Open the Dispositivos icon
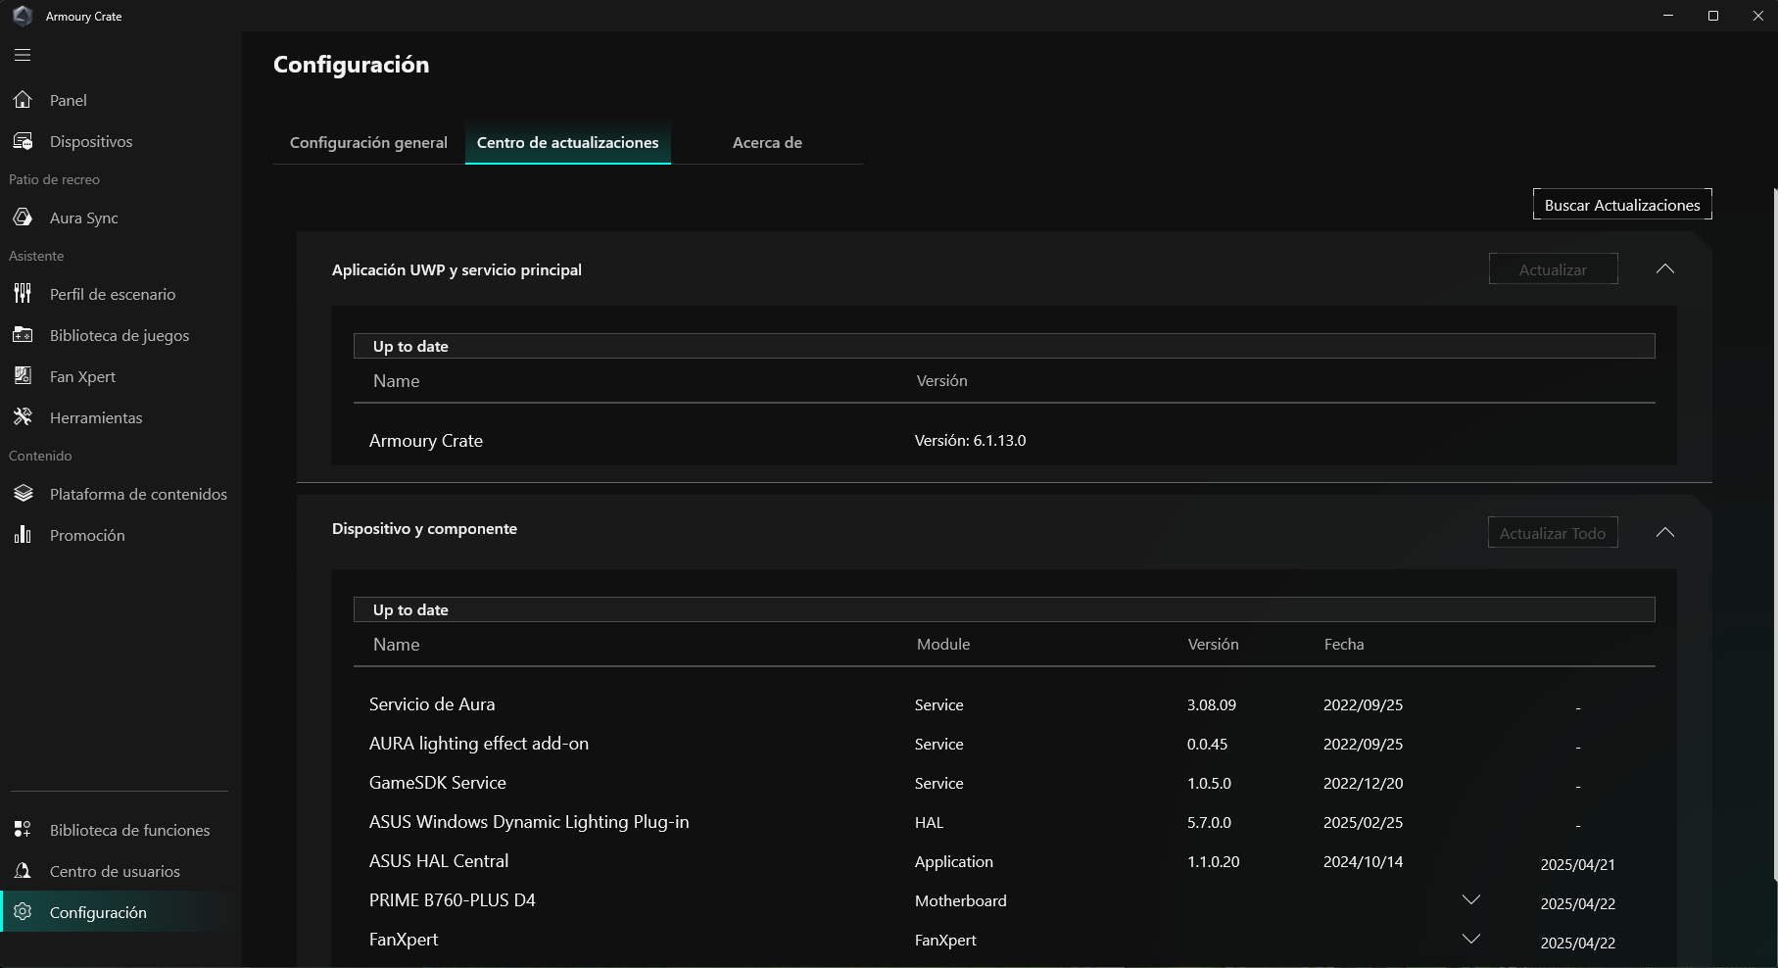The width and height of the screenshot is (1778, 968). pyautogui.click(x=22, y=140)
